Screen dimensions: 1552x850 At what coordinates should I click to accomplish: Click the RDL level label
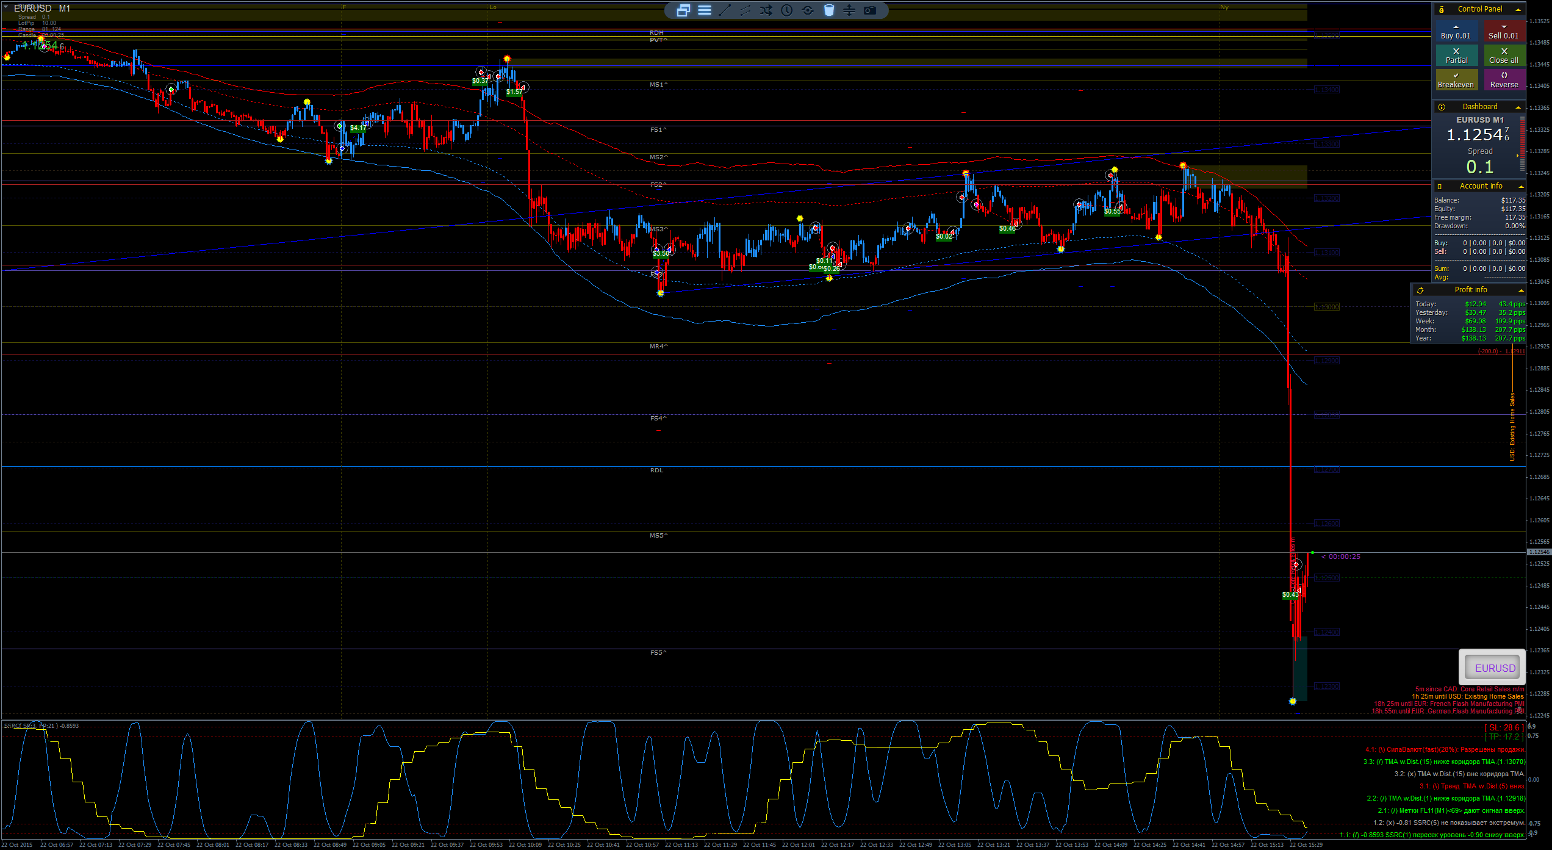point(656,470)
